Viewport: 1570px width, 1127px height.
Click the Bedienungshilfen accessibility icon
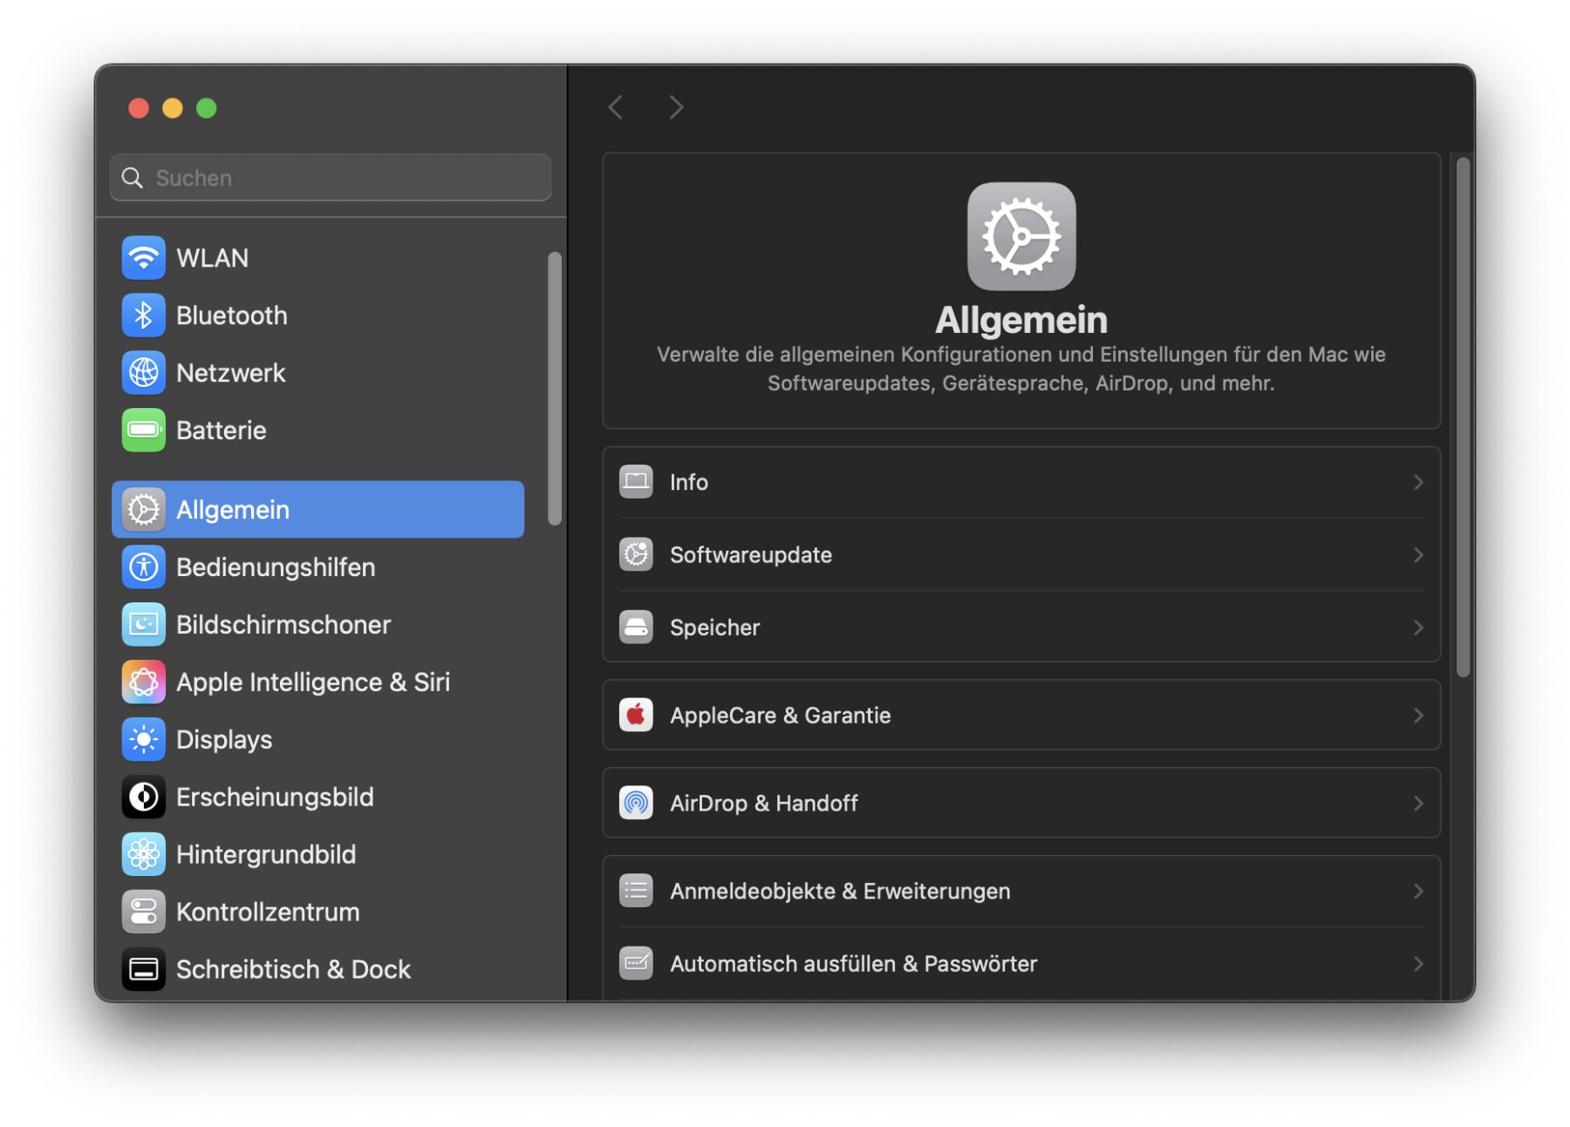(143, 567)
